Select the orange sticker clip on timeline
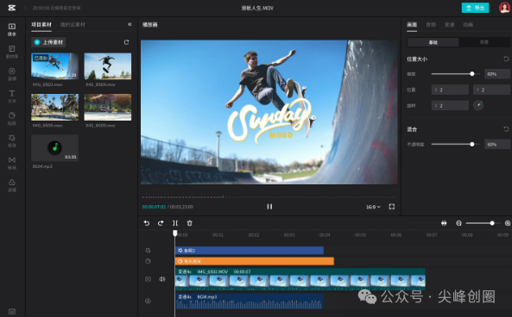Image resolution: width=512 pixels, height=317 pixels. pyautogui.click(x=255, y=261)
